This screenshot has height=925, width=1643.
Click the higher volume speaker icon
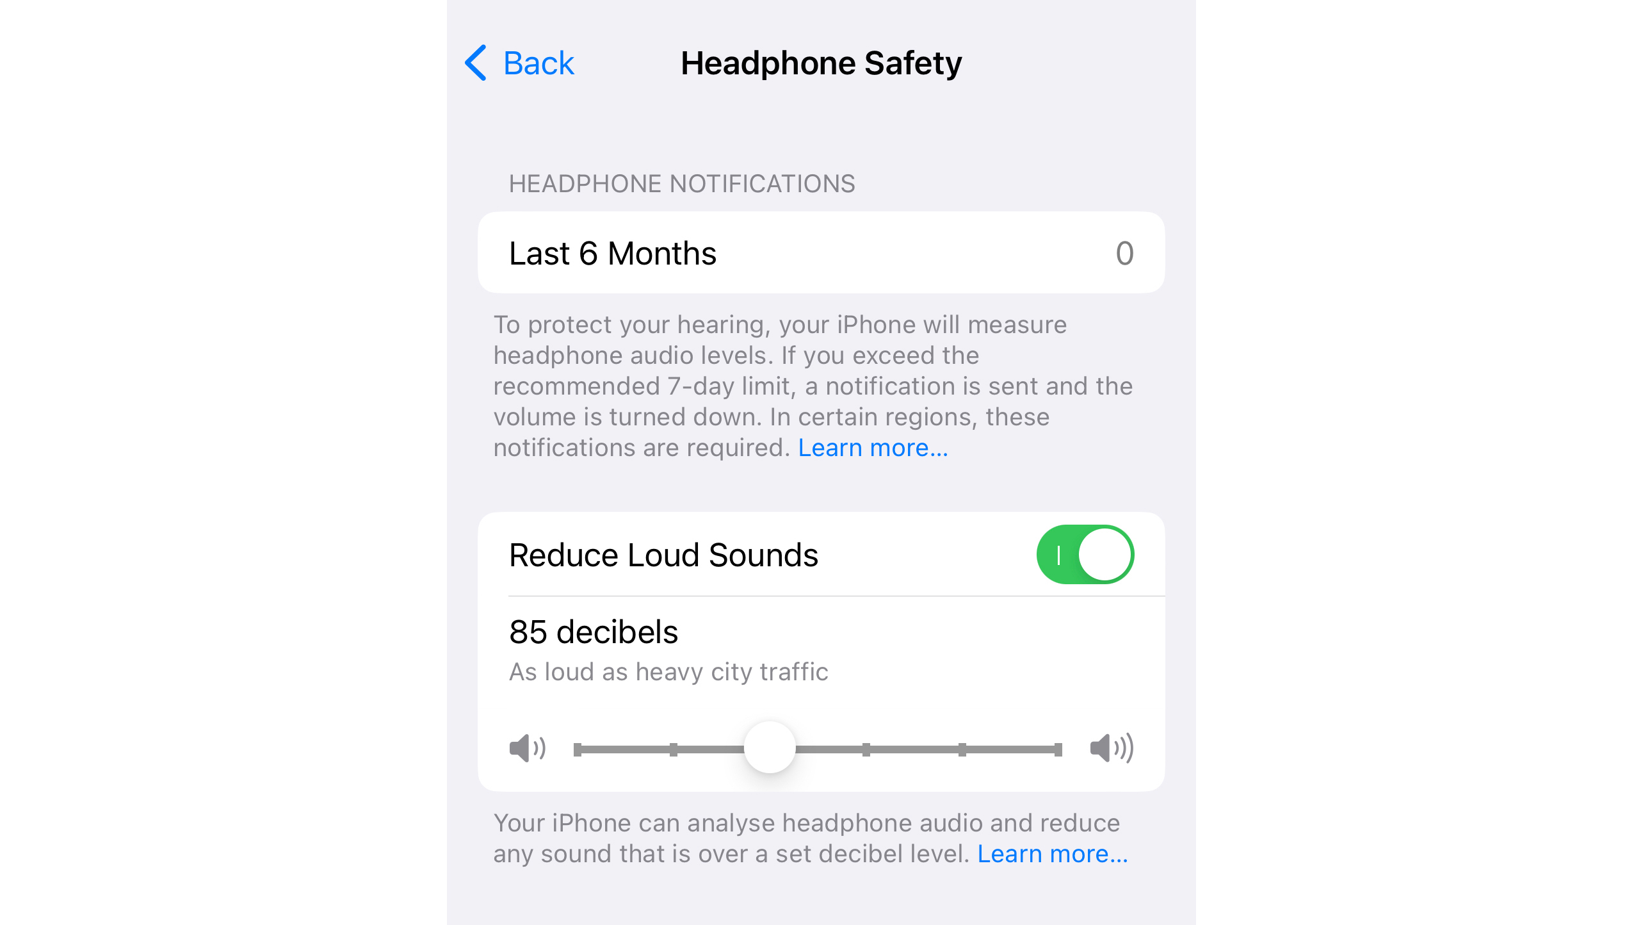tap(1110, 748)
